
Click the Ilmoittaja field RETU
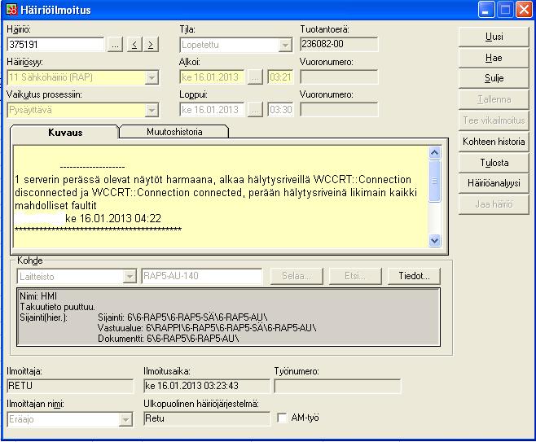70,386
